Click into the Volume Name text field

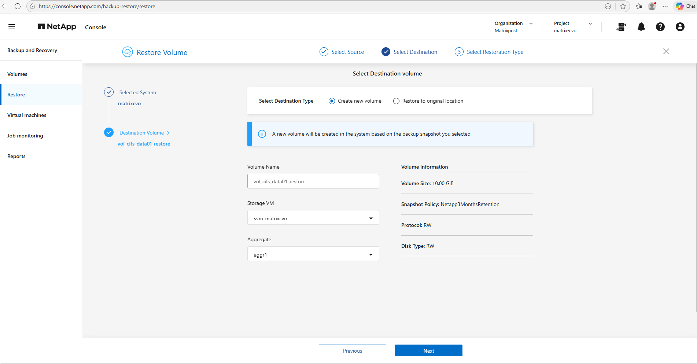pos(313,181)
